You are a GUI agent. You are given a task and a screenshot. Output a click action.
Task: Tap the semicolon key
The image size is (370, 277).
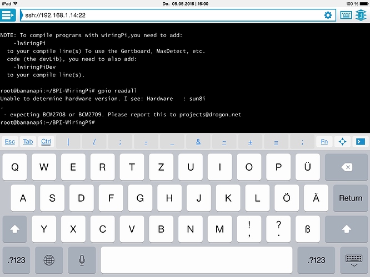302,142
